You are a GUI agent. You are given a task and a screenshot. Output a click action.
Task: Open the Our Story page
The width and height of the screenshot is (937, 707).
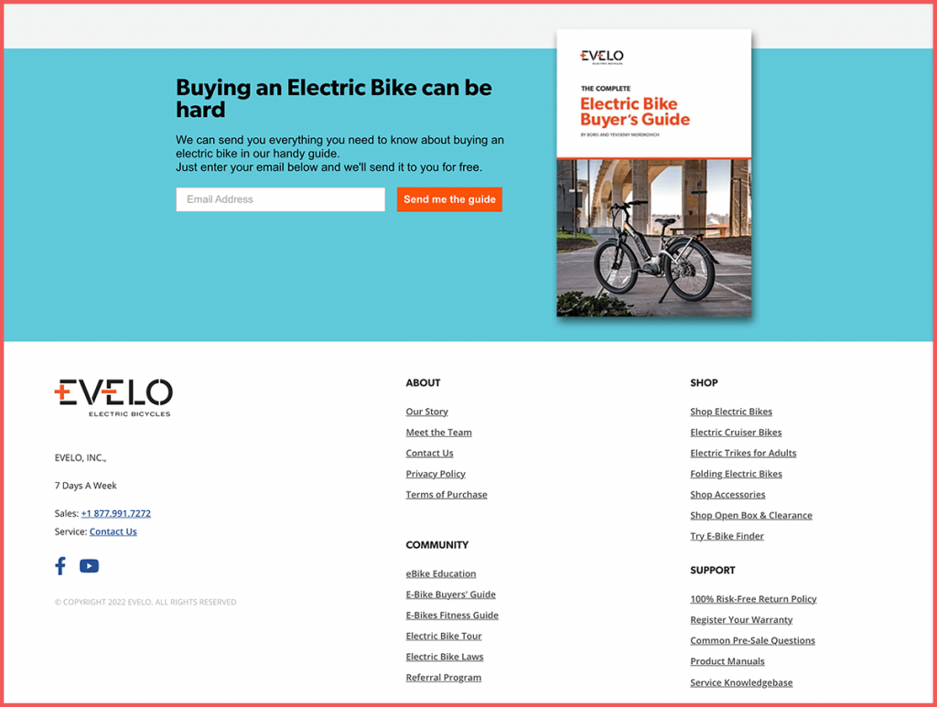426,412
